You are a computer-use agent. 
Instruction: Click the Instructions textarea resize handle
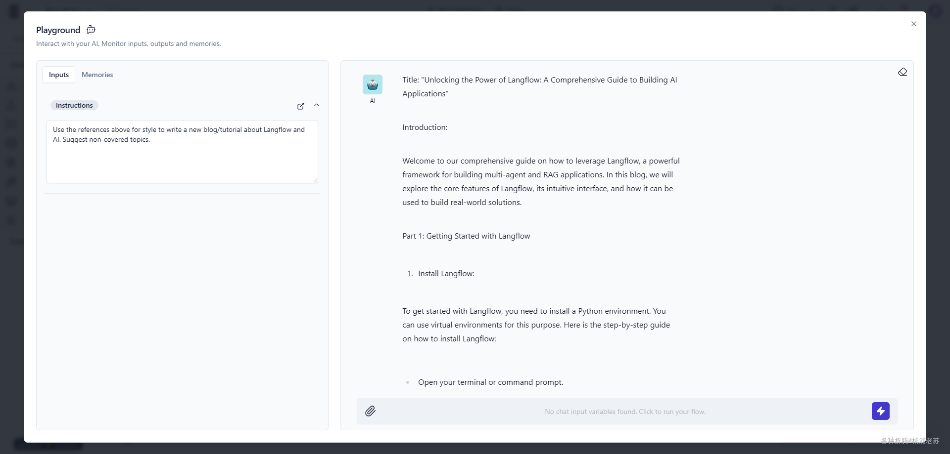[315, 180]
